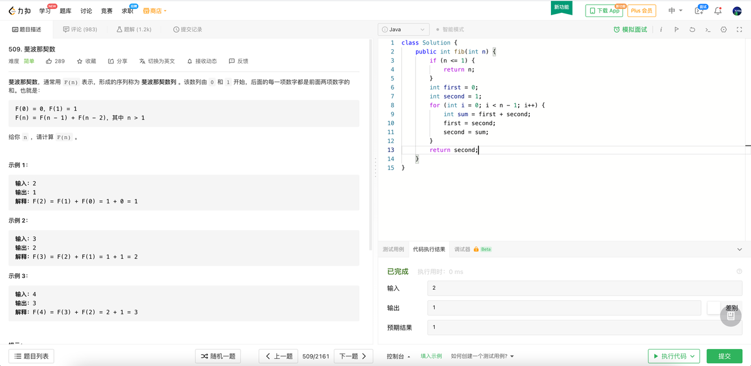
Task: Open the 题目列表 problem list
Action: 32,356
